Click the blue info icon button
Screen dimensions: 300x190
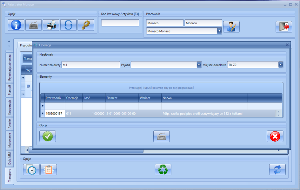click(x=16, y=25)
